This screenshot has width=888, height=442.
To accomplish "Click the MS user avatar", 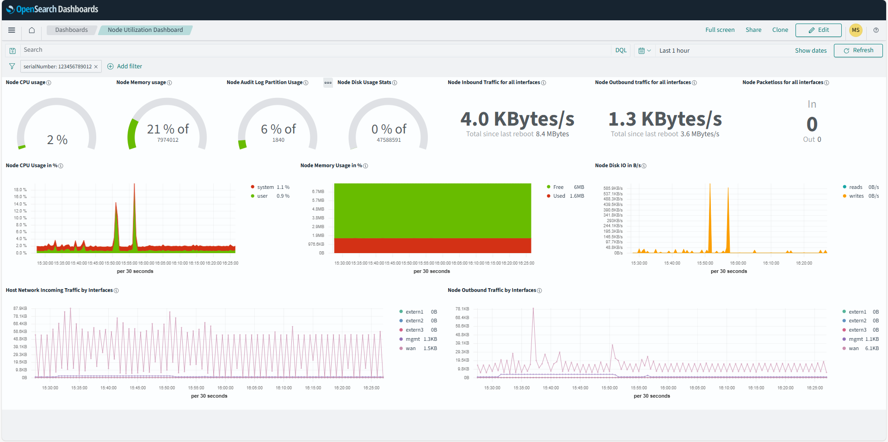I will tap(856, 30).
